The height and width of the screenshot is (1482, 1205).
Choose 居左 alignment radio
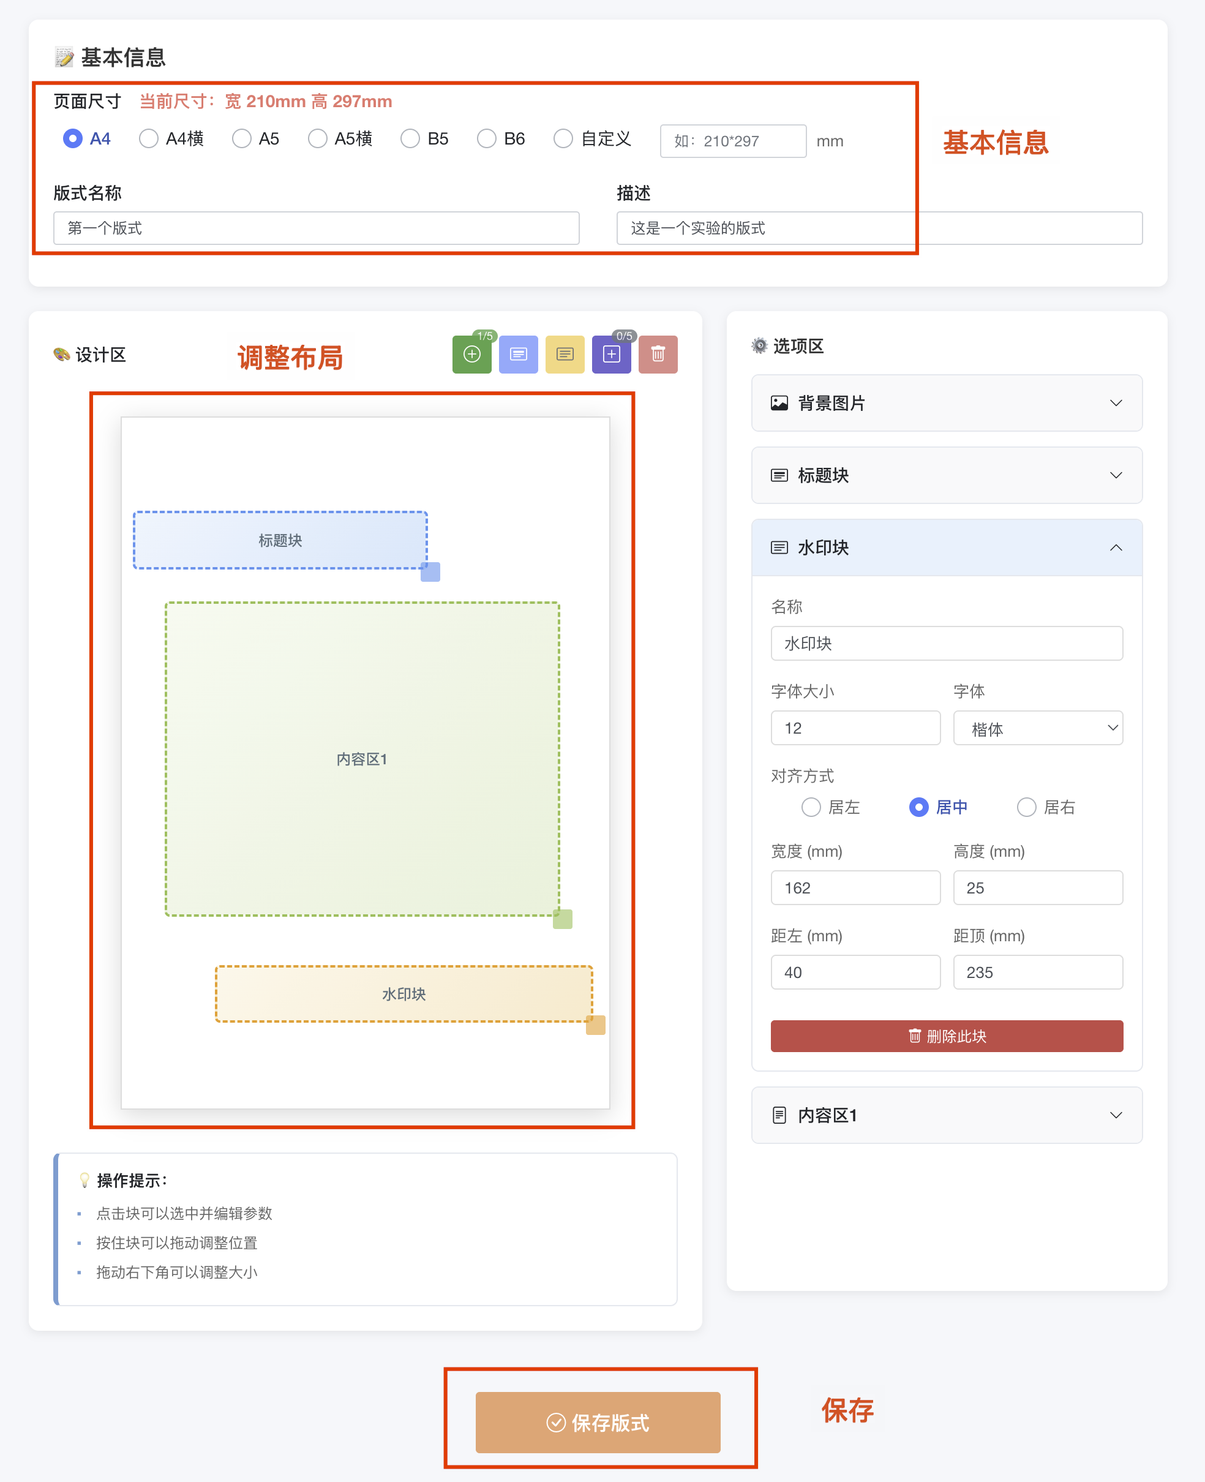[x=811, y=807]
